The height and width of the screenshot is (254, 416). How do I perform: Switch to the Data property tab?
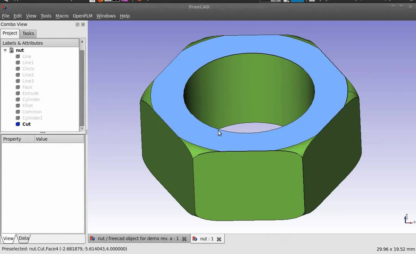pyautogui.click(x=24, y=238)
